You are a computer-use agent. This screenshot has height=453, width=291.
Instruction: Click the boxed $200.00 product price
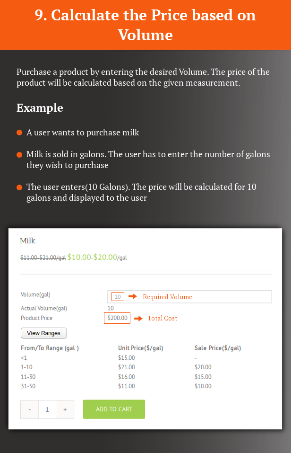(117, 318)
